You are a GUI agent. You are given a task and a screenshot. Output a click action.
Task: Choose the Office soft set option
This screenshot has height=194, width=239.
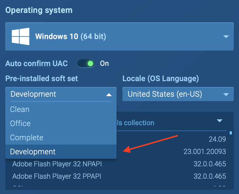pos(21,123)
